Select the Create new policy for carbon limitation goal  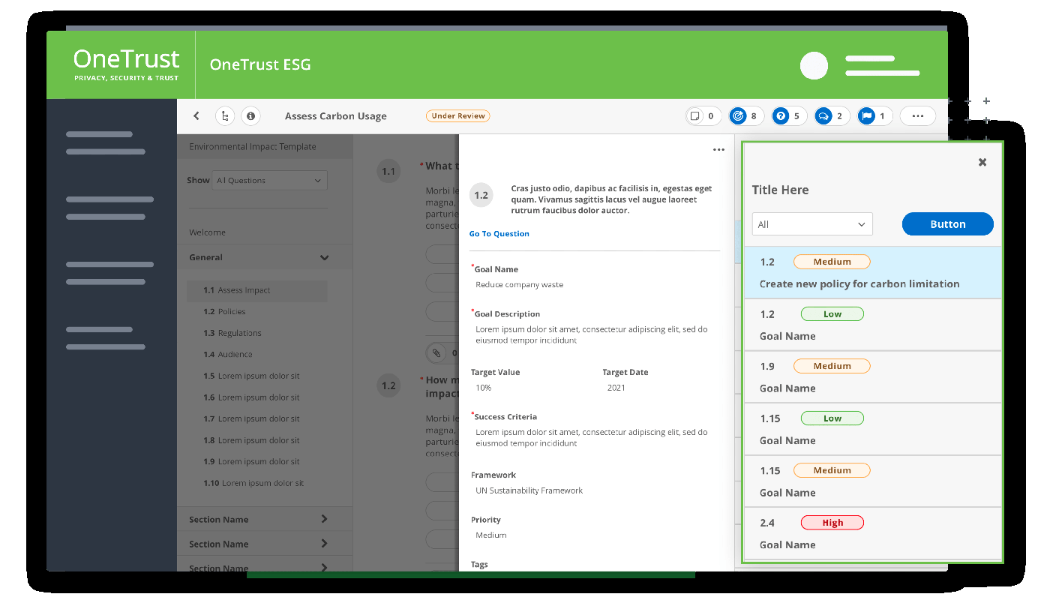(859, 283)
